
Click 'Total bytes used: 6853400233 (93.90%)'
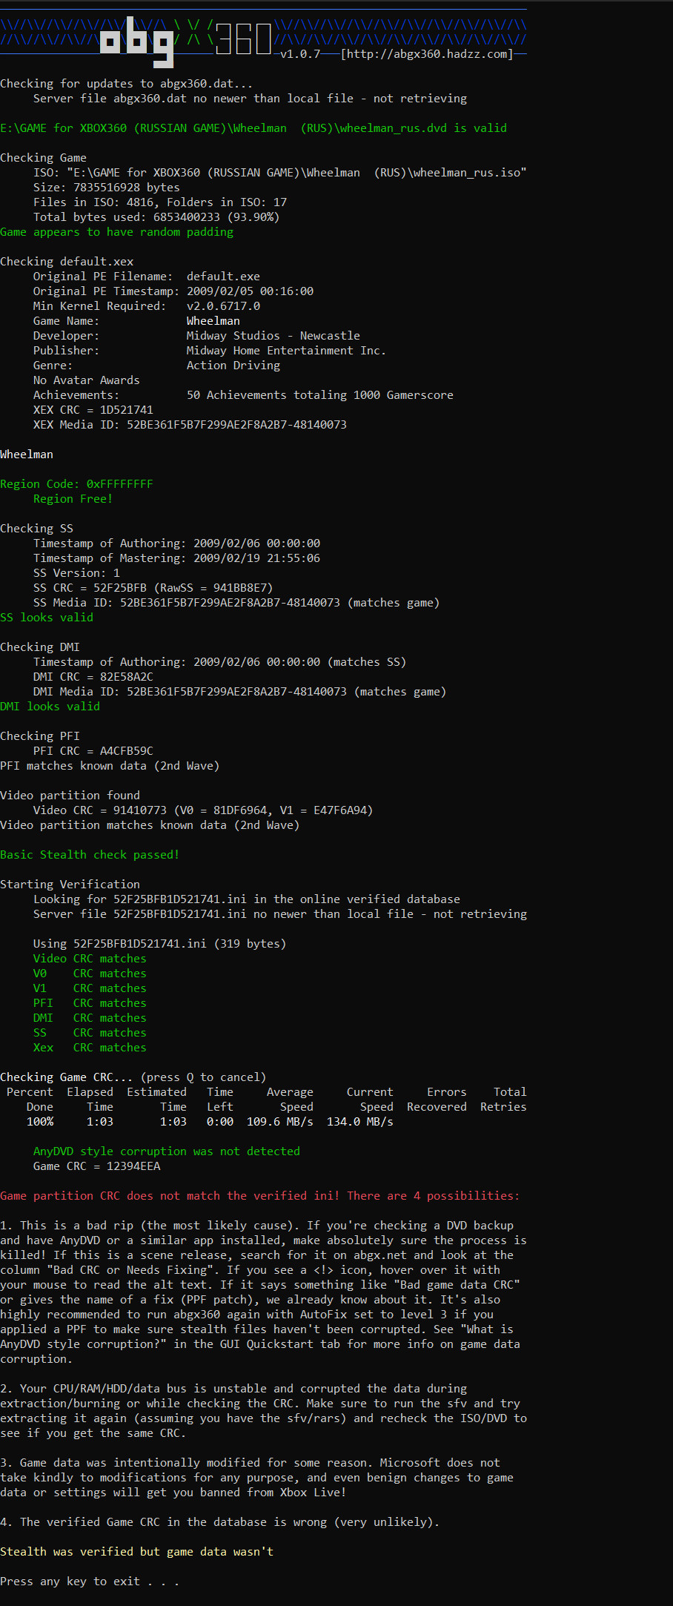[156, 217]
